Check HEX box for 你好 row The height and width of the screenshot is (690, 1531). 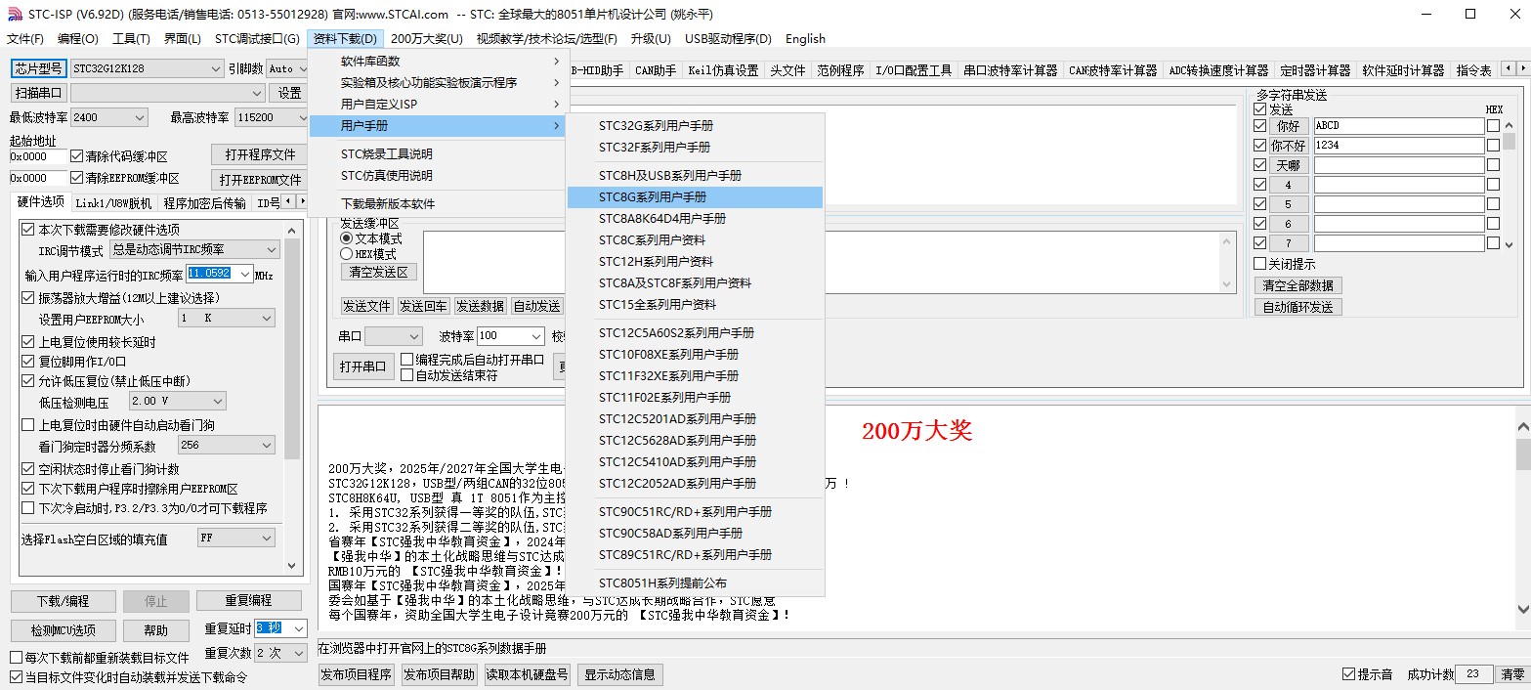point(1493,126)
